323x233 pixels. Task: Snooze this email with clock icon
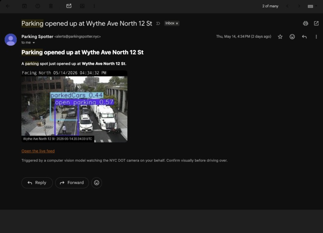(38, 6)
